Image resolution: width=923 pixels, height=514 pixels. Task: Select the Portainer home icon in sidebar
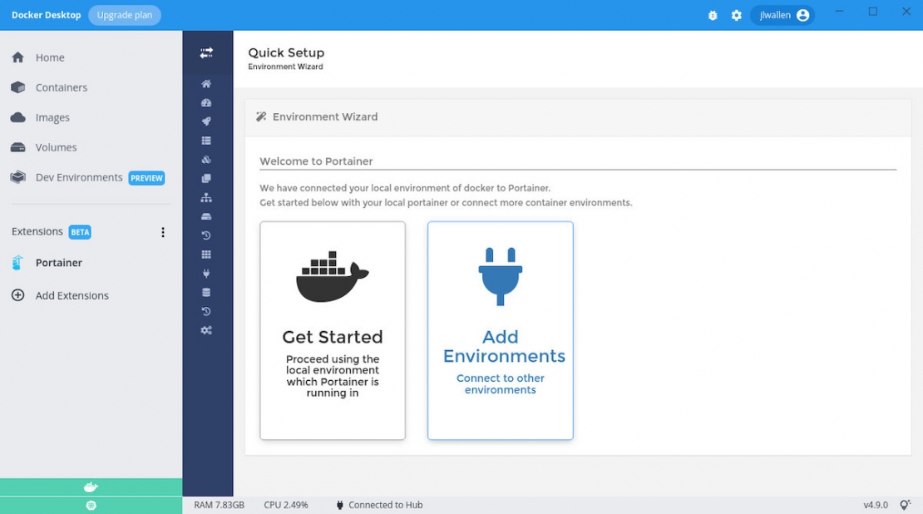(x=206, y=84)
